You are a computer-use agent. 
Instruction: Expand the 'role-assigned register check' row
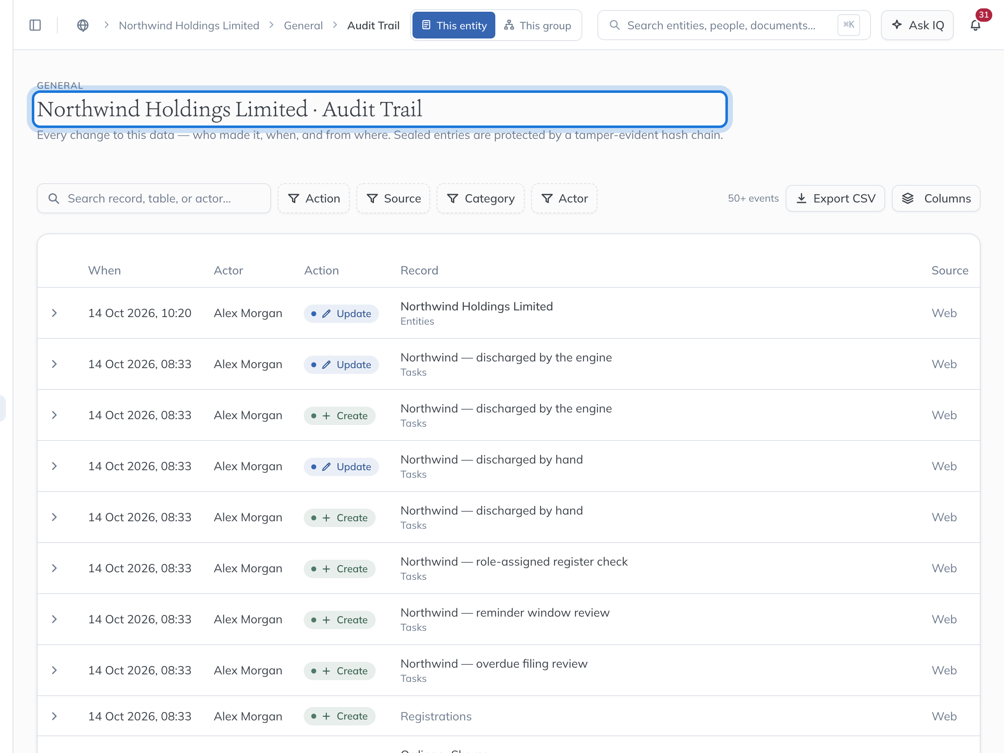(x=54, y=568)
